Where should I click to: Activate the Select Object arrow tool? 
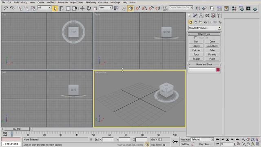[x=55, y=8]
